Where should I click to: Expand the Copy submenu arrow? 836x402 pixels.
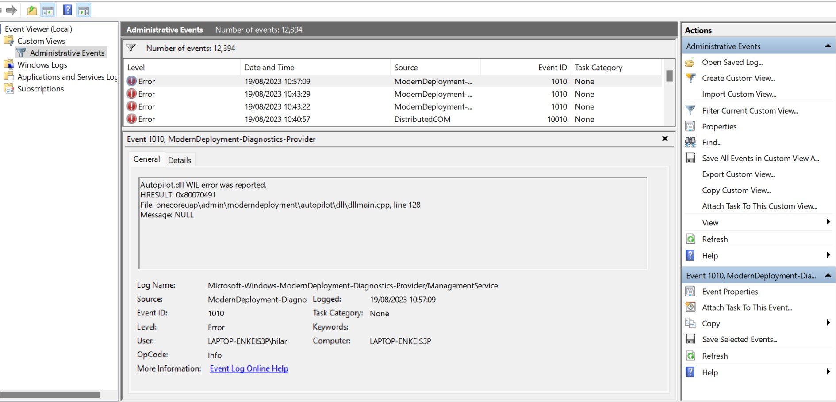pos(828,323)
